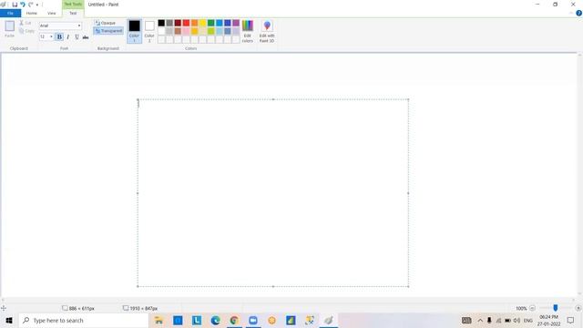
Task: Pick the dark red palette swatch
Action: [178, 23]
